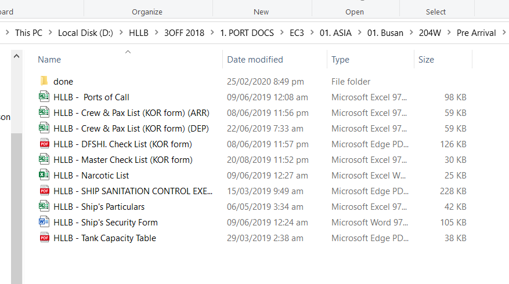Click the navigation pane scroll up arrow
The height and width of the screenshot is (284, 509).
click(x=16, y=57)
